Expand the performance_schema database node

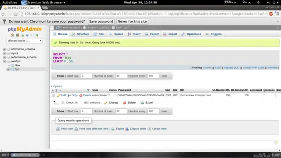pyautogui.click(x=4, y=57)
